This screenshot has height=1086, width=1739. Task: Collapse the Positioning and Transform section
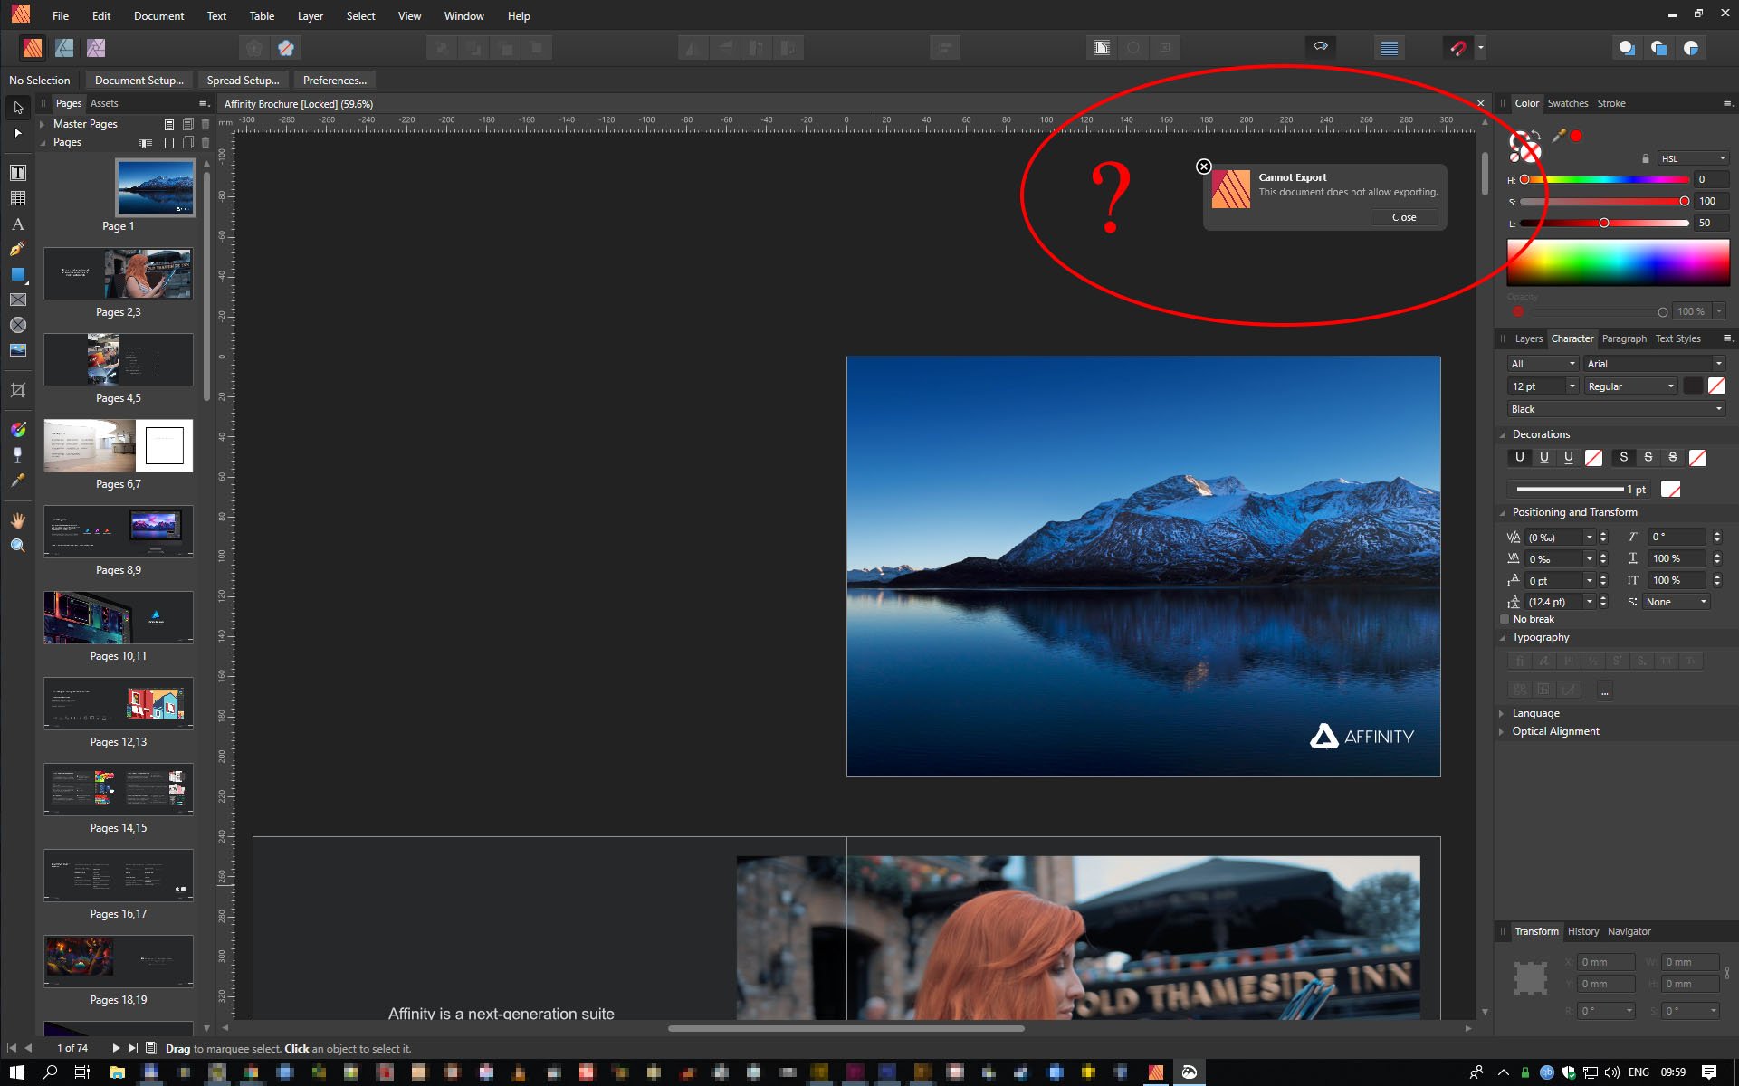(x=1502, y=512)
